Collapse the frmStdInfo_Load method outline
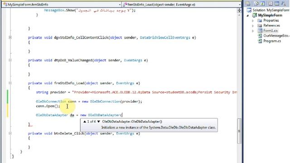Viewport: 290px width, 163px height. [x=10, y=83]
